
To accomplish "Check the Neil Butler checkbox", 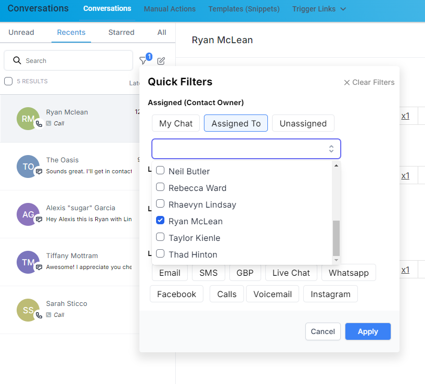I will (160, 170).
